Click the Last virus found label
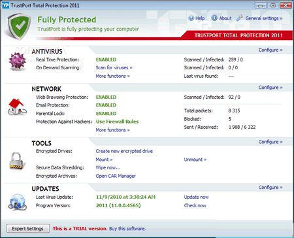This screenshot has width=294, height=238. pyautogui.click(x=201, y=76)
